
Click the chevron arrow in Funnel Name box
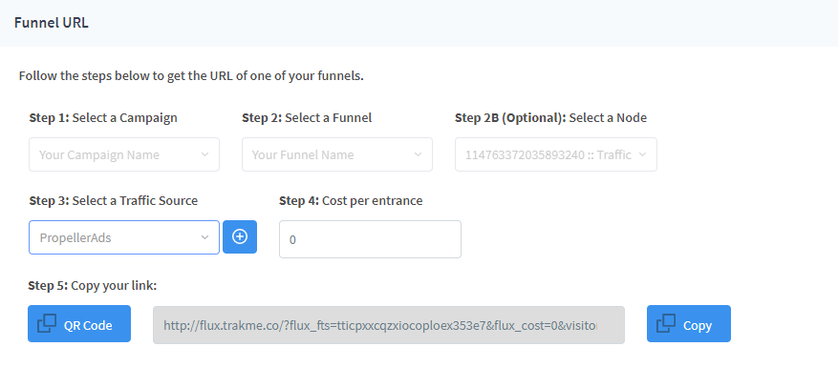pyautogui.click(x=418, y=154)
